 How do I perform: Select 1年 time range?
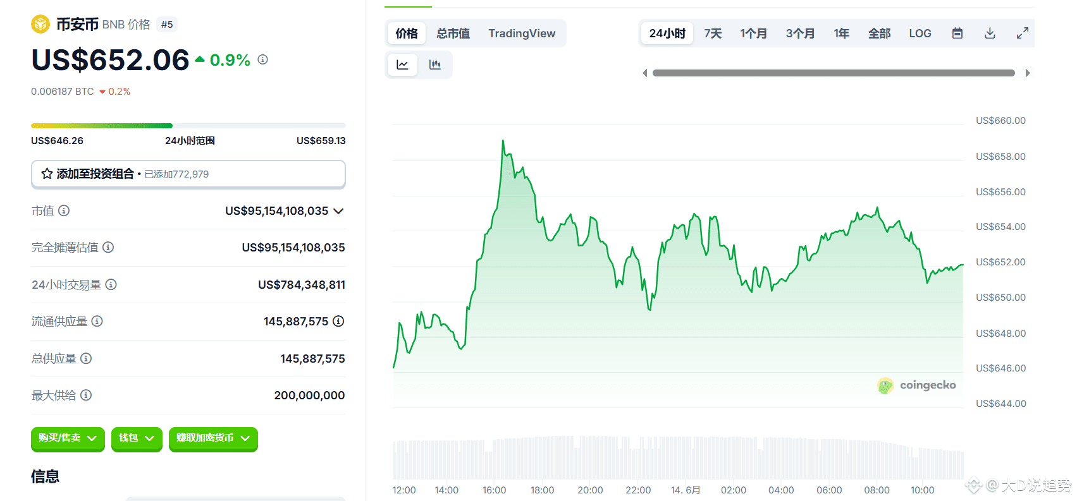[841, 33]
